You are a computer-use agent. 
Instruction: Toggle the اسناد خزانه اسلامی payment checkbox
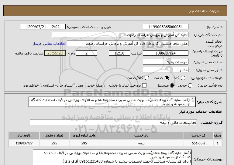(144, 85)
